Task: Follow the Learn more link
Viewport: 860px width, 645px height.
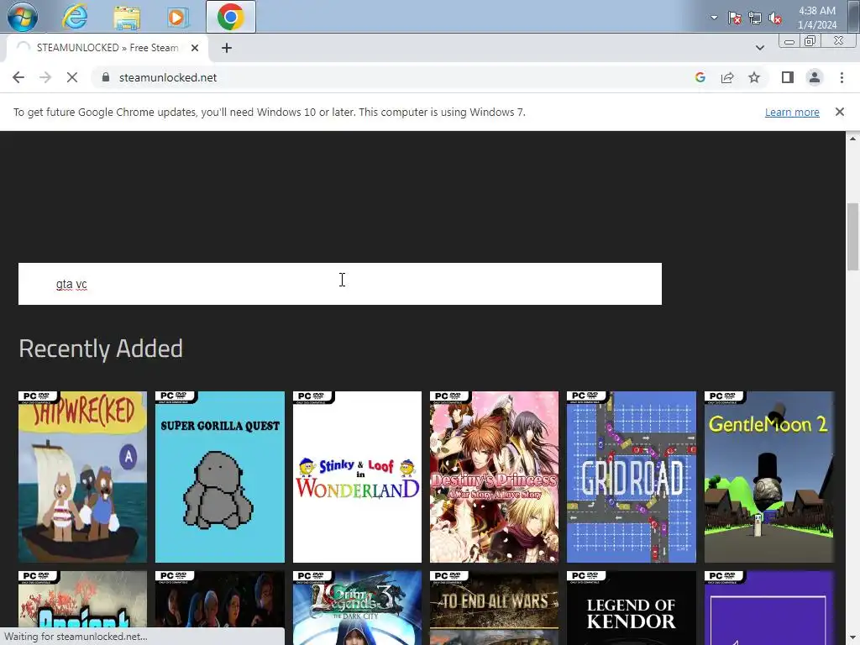Action: (792, 112)
